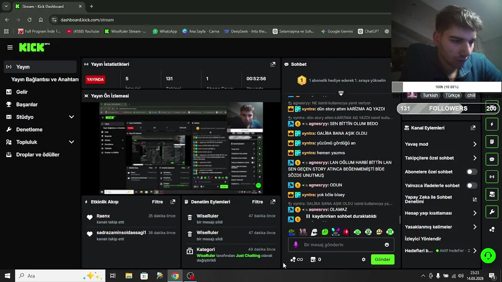Click the chat bubble sidebar icon
Image resolution: width=502 pixels, height=282 pixels.
[x=492, y=159]
